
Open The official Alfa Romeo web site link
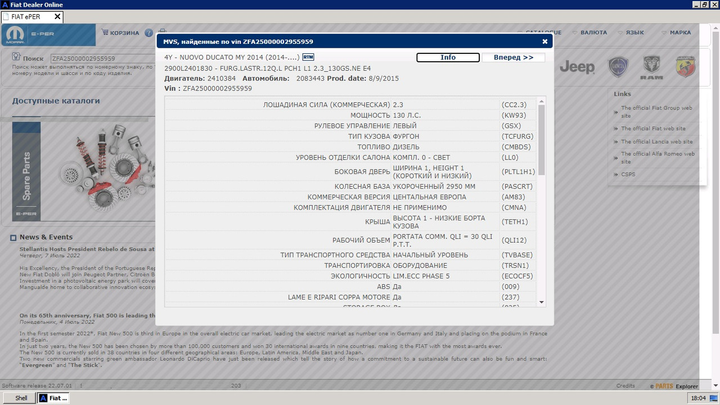point(658,157)
